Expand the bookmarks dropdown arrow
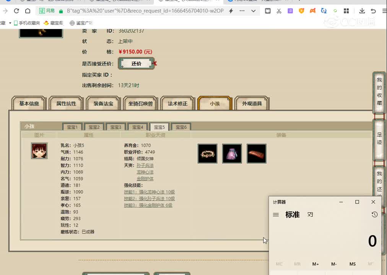 (x=10, y=23)
